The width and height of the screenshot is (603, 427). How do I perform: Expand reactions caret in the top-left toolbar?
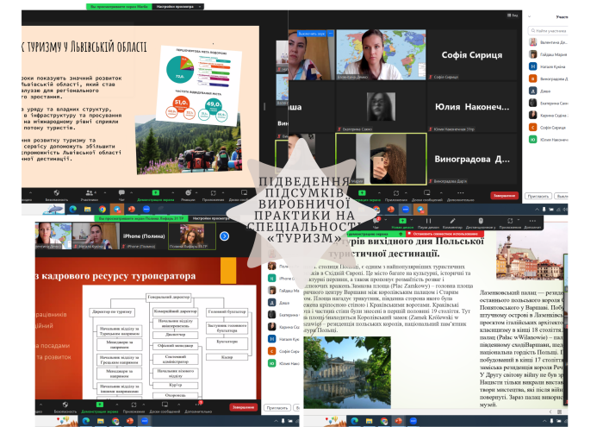click(196, 192)
